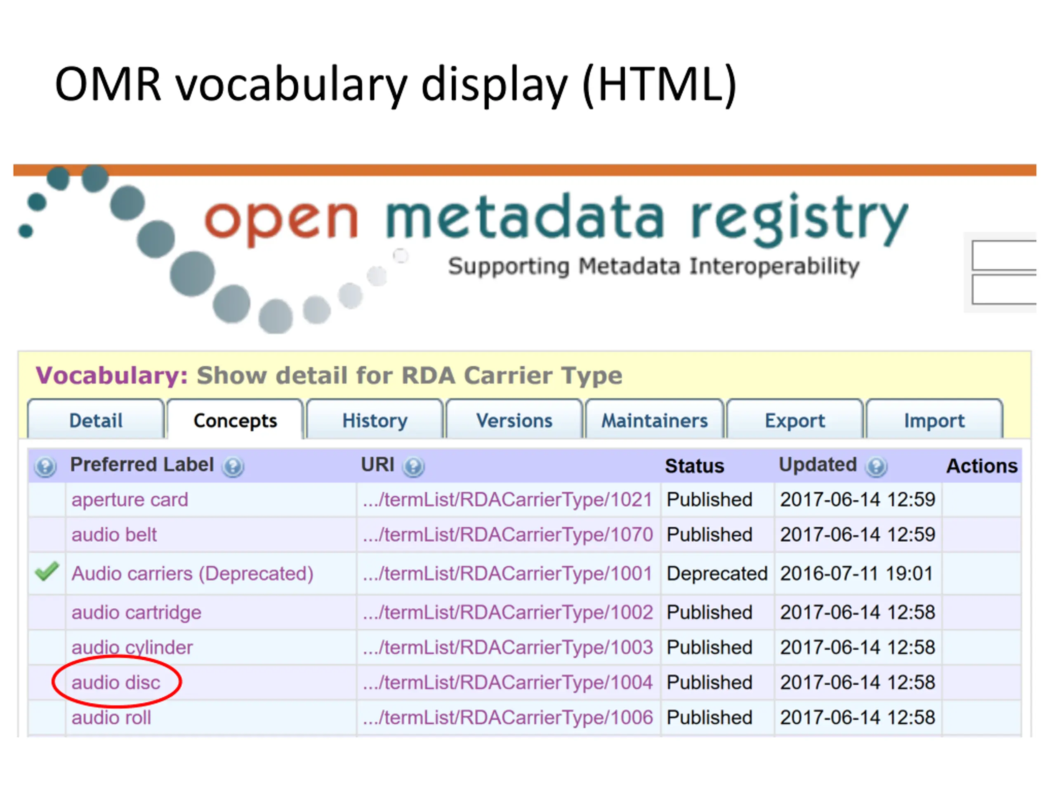The width and height of the screenshot is (1056, 792).
Task: Open the audio roll concept link
Action: (111, 717)
